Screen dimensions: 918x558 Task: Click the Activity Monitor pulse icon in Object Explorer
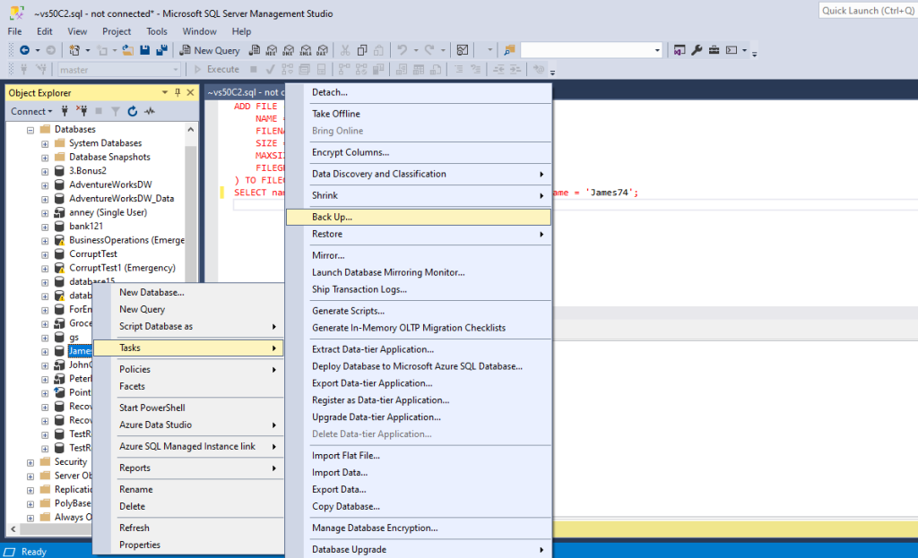[x=150, y=111]
